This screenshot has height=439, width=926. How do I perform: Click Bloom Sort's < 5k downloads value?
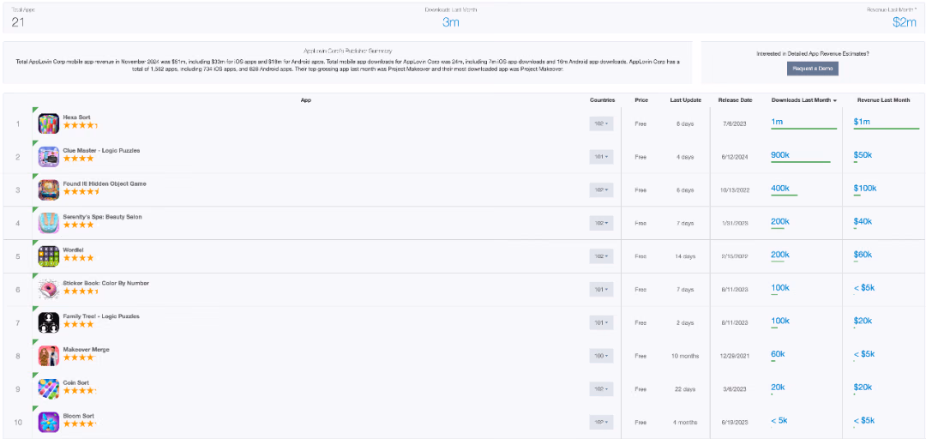click(779, 420)
